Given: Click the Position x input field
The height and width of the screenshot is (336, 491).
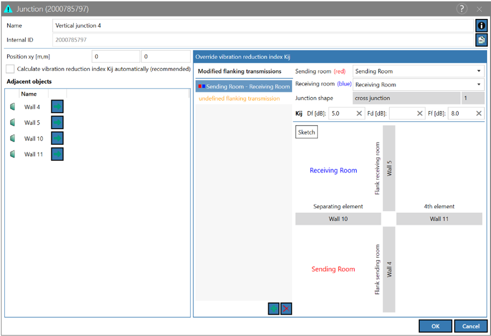Looking at the screenshot, I should (x=116, y=57).
